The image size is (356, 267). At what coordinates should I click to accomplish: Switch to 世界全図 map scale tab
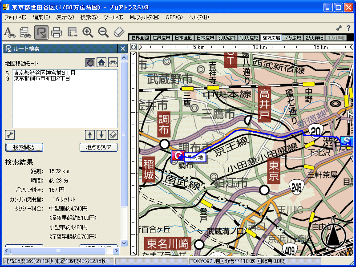coord(140,38)
